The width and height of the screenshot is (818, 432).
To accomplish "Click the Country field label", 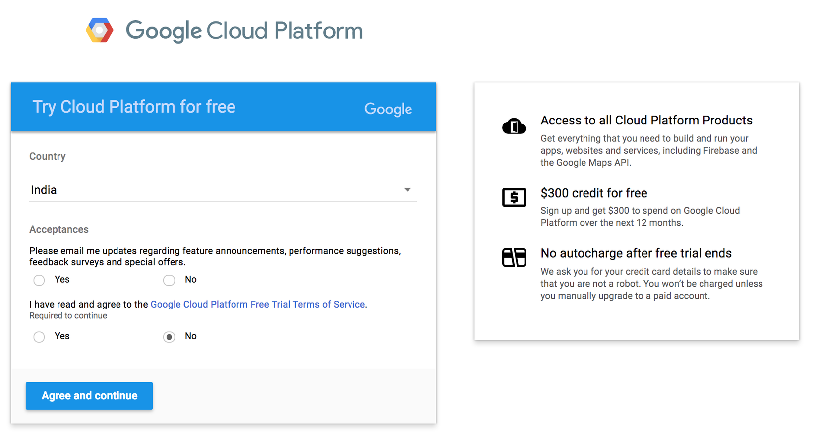I will [48, 156].
